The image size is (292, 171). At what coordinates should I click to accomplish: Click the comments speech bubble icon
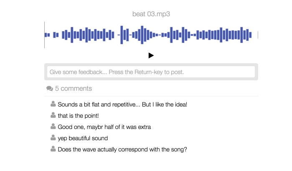click(x=50, y=89)
